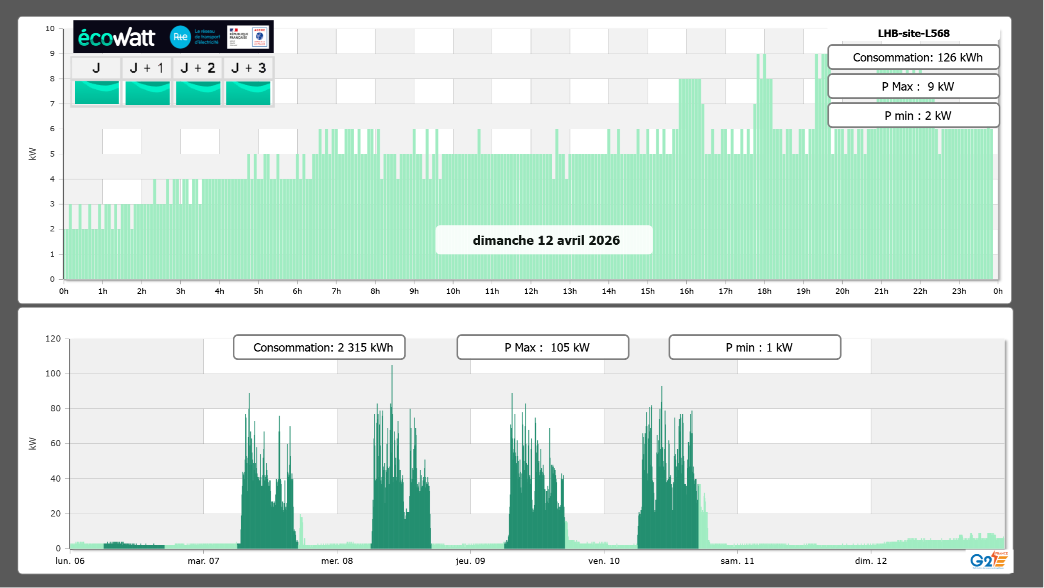This screenshot has width=1044, height=588.
Task: Click the mer. 08 marker on weekly axis
Action: click(x=337, y=561)
